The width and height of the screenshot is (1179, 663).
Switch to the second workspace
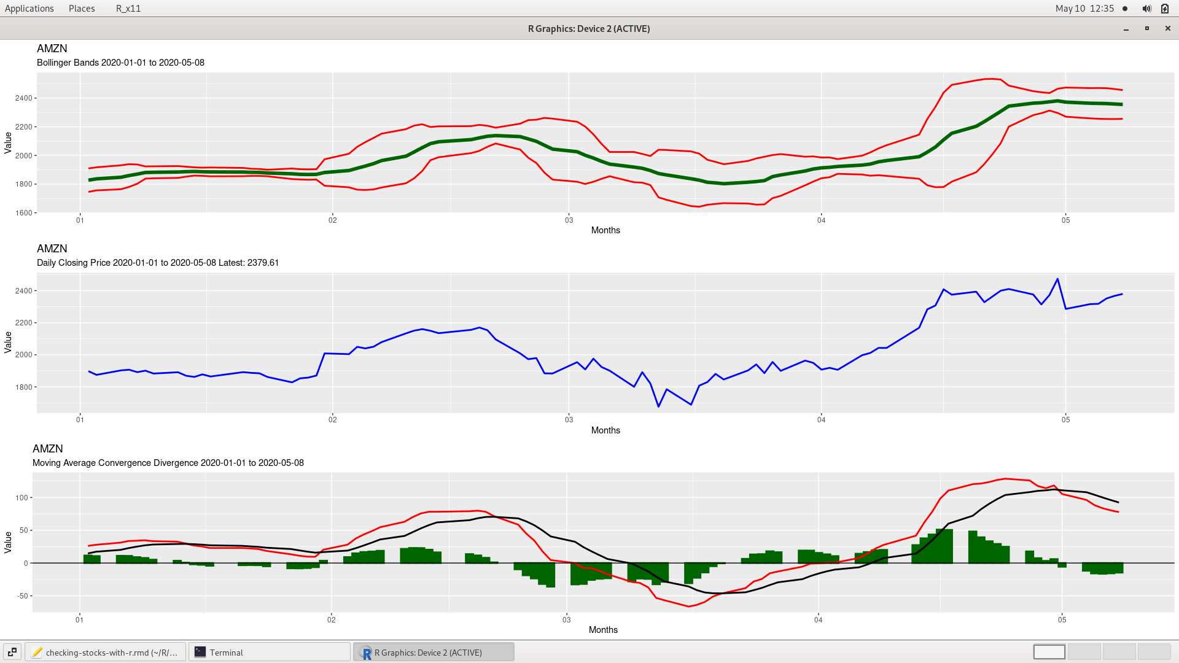1084,651
